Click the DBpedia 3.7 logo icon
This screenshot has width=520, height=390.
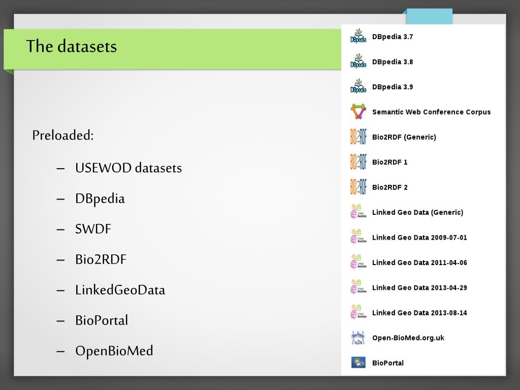[x=358, y=37]
